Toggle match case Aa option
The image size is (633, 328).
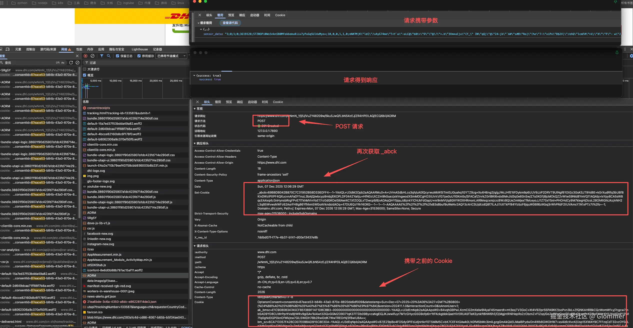pyautogui.click(x=63, y=63)
